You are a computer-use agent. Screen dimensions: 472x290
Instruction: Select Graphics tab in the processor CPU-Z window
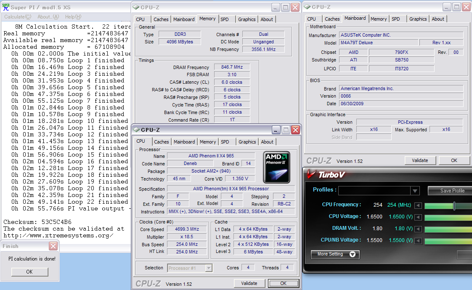tap(247, 142)
